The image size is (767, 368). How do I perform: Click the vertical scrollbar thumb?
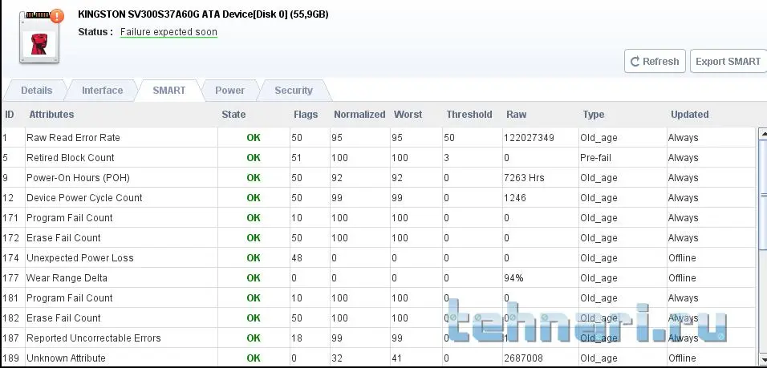pos(763,196)
